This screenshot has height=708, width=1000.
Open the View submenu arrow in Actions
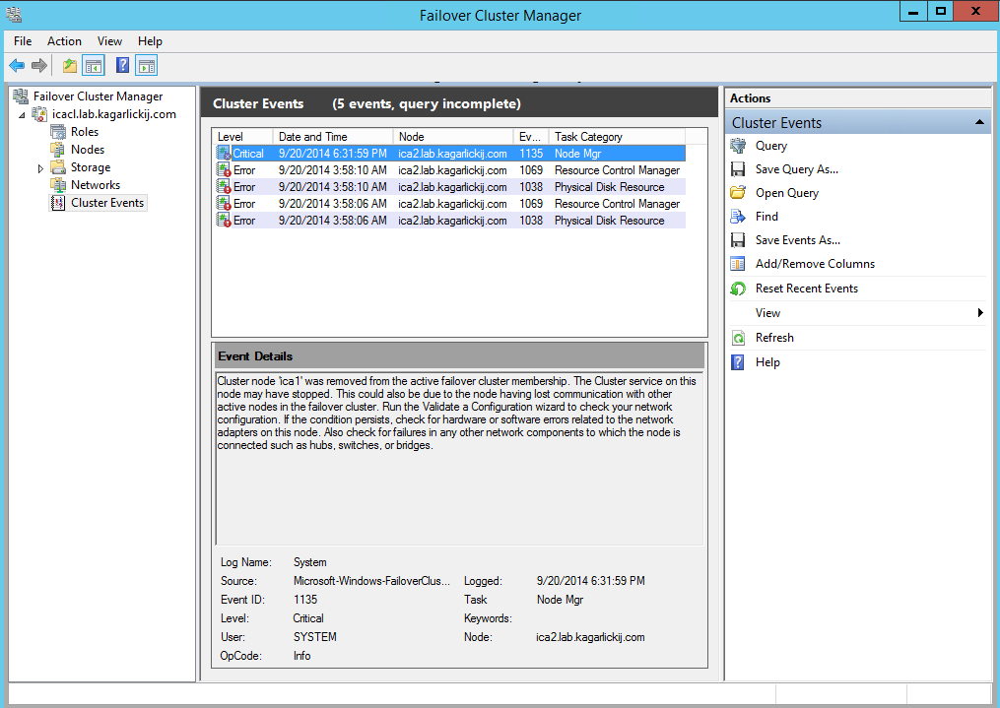coord(980,313)
